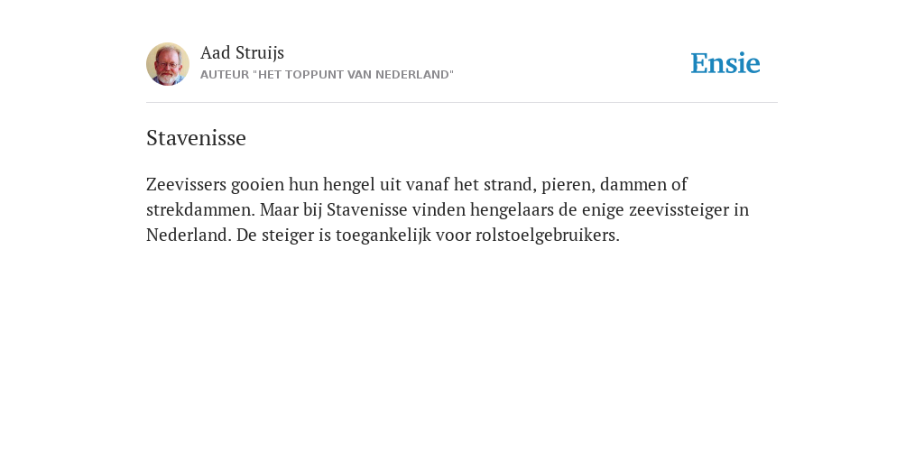
Task: Click the Stavenisse heading
Action: pos(196,138)
